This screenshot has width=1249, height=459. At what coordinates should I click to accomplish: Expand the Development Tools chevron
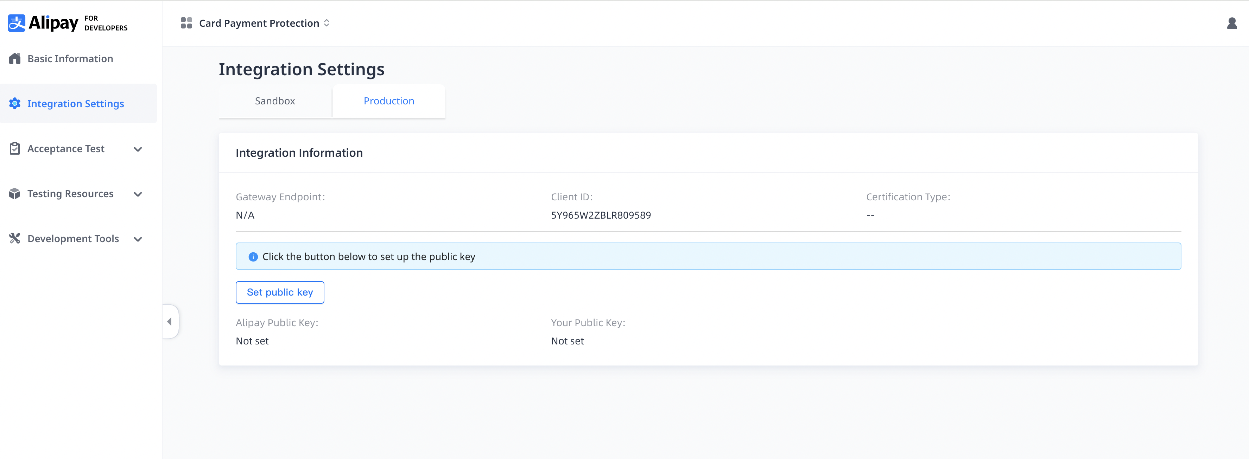click(138, 239)
